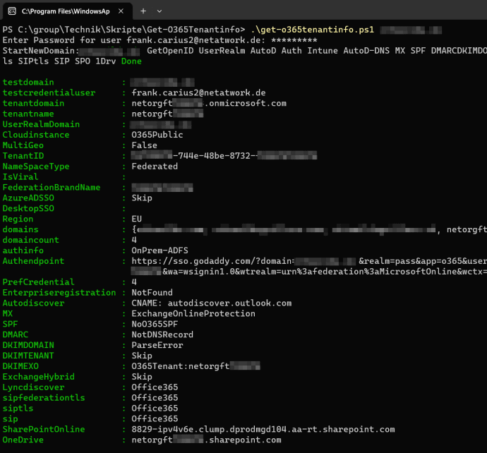
Task: Click the terminal icon in the tab
Action: 12,11
